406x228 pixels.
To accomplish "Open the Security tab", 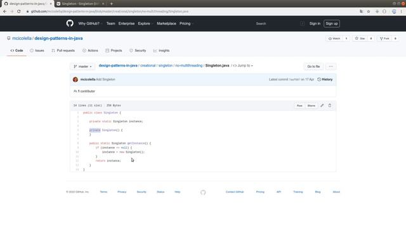I will click(x=138, y=51).
